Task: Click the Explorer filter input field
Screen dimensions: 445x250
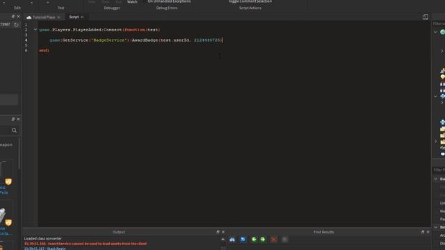Action: [x=439, y=24]
